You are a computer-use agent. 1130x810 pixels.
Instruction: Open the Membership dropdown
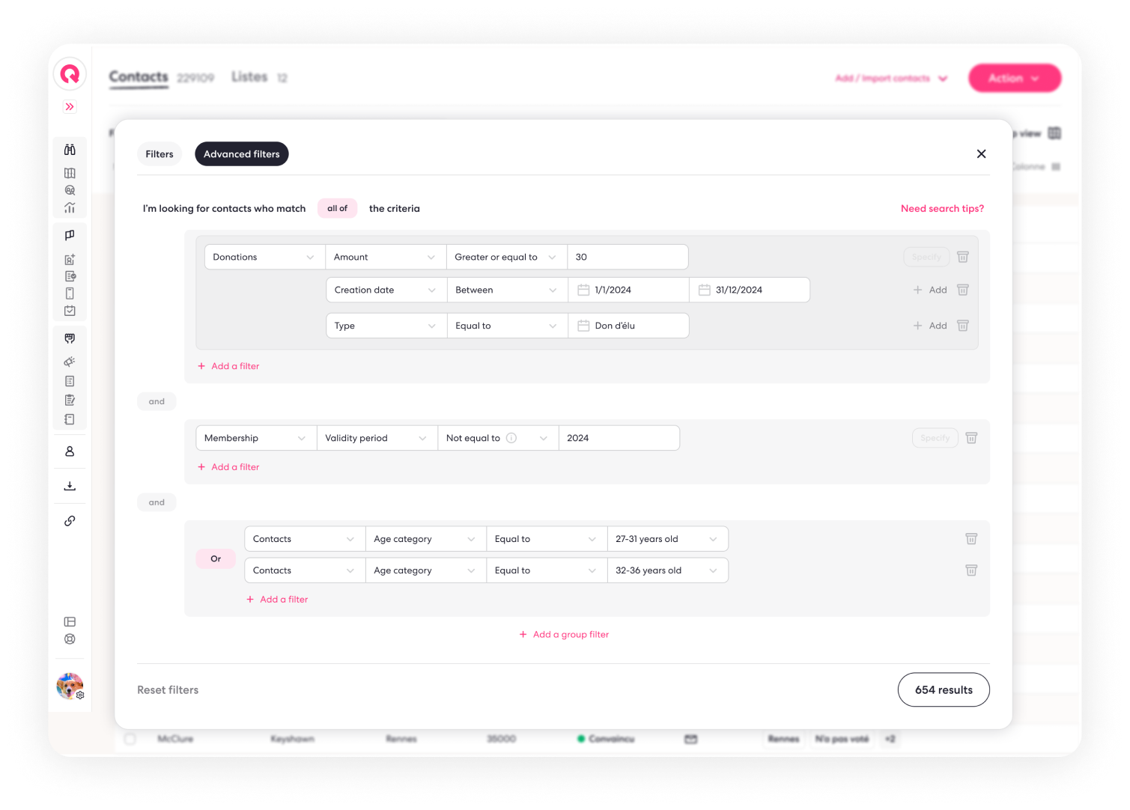(x=256, y=438)
